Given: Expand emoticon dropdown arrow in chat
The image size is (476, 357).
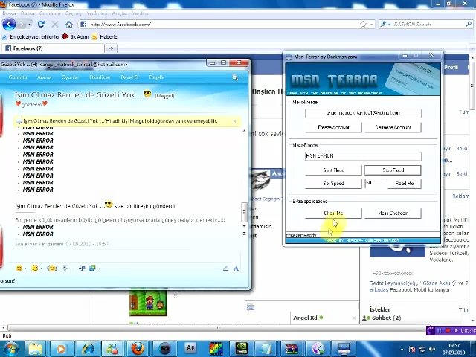Looking at the screenshot, I should click(25, 268).
